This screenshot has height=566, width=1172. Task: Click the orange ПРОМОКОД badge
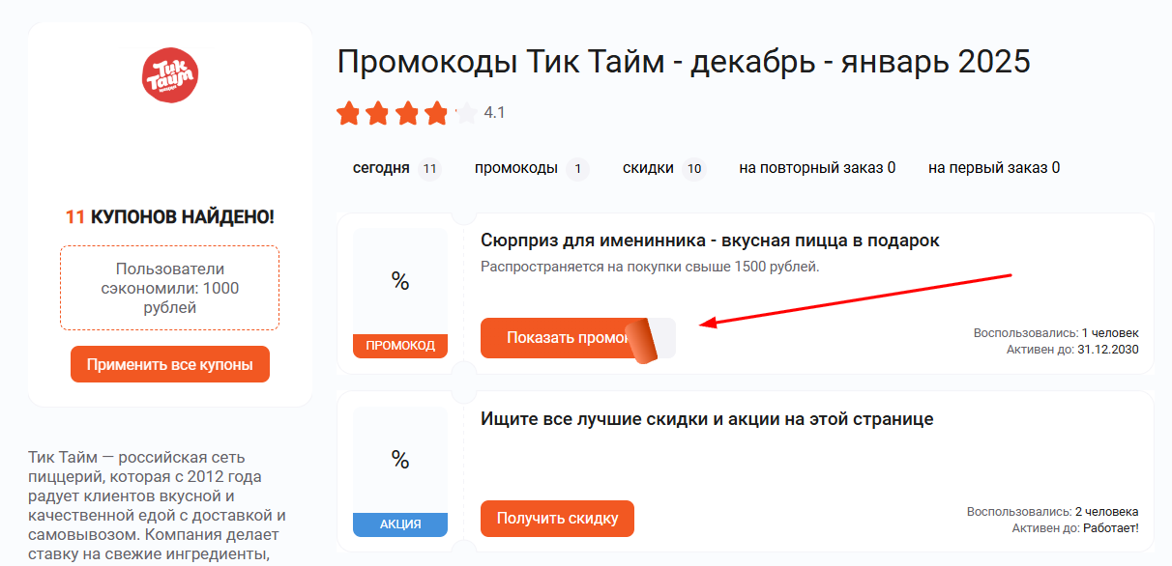399,344
